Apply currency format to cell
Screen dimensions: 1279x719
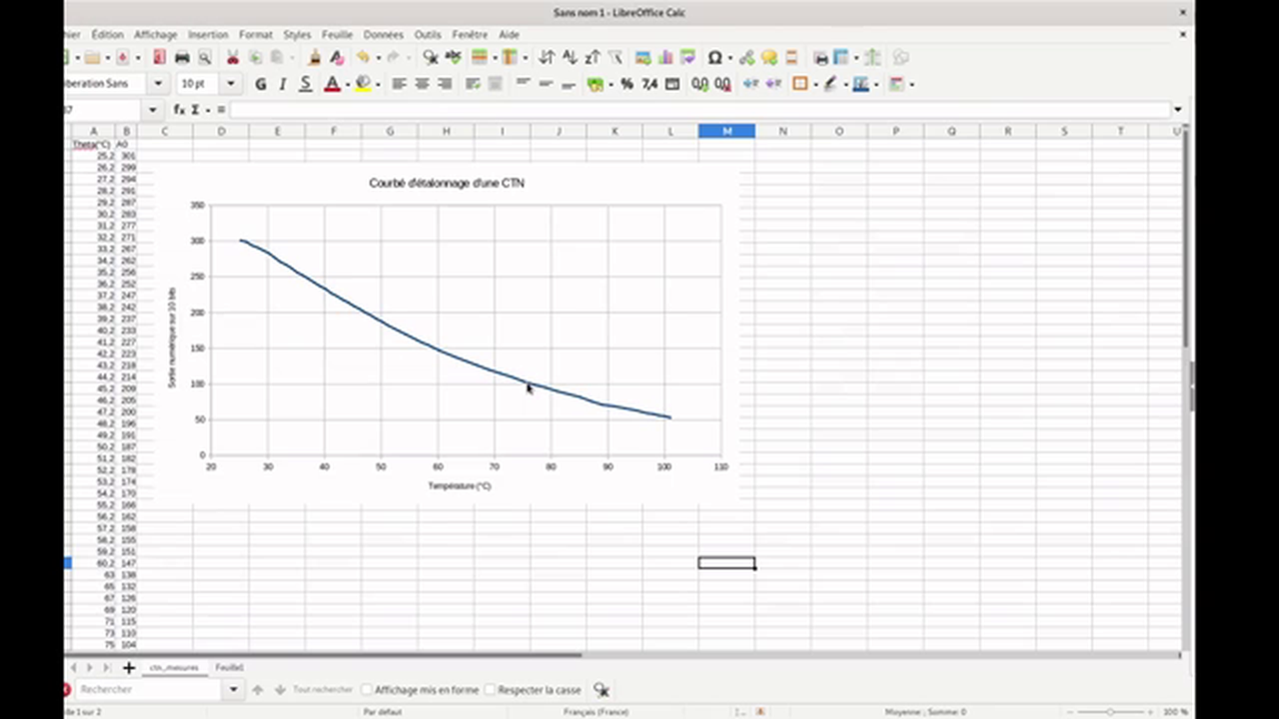(595, 84)
